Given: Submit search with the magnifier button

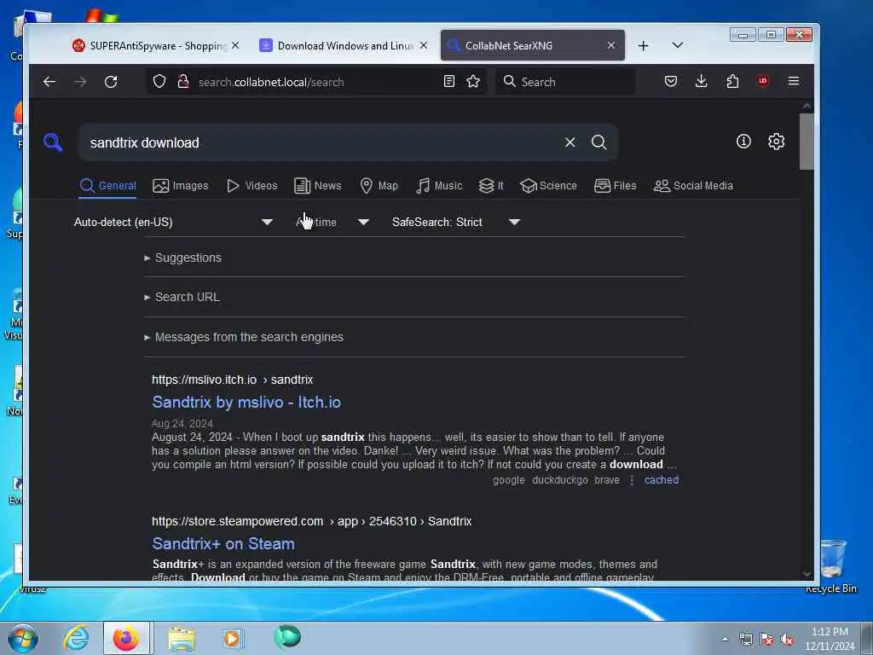Looking at the screenshot, I should [x=599, y=142].
